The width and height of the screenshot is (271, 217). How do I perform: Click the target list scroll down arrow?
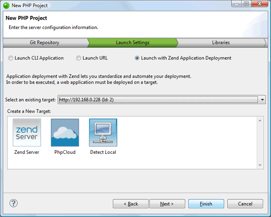[260, 165]
